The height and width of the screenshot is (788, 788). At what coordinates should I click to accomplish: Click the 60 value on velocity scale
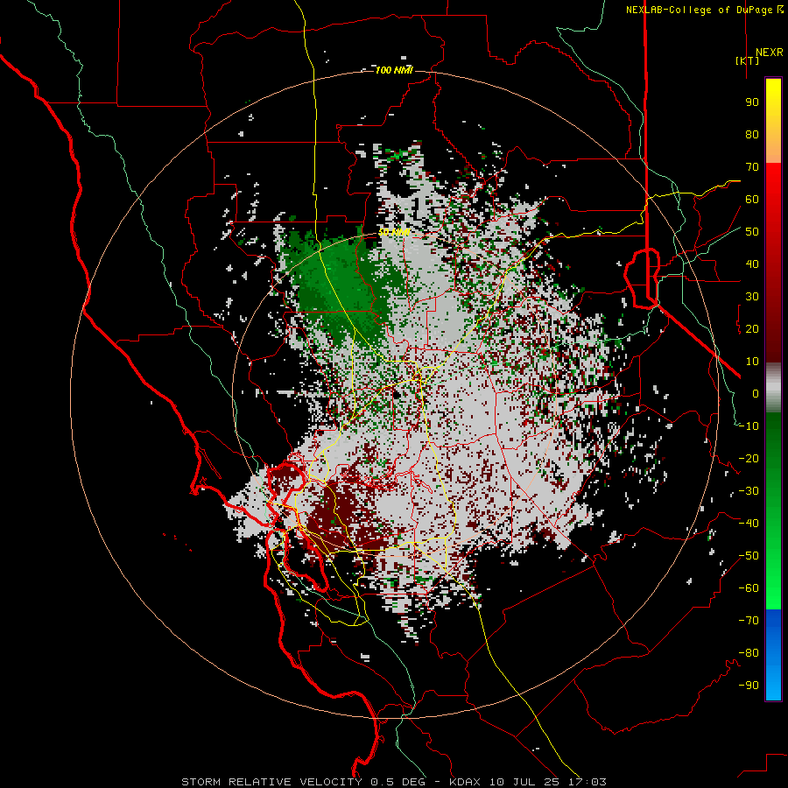pyautogui.click(x=752, y=200)
